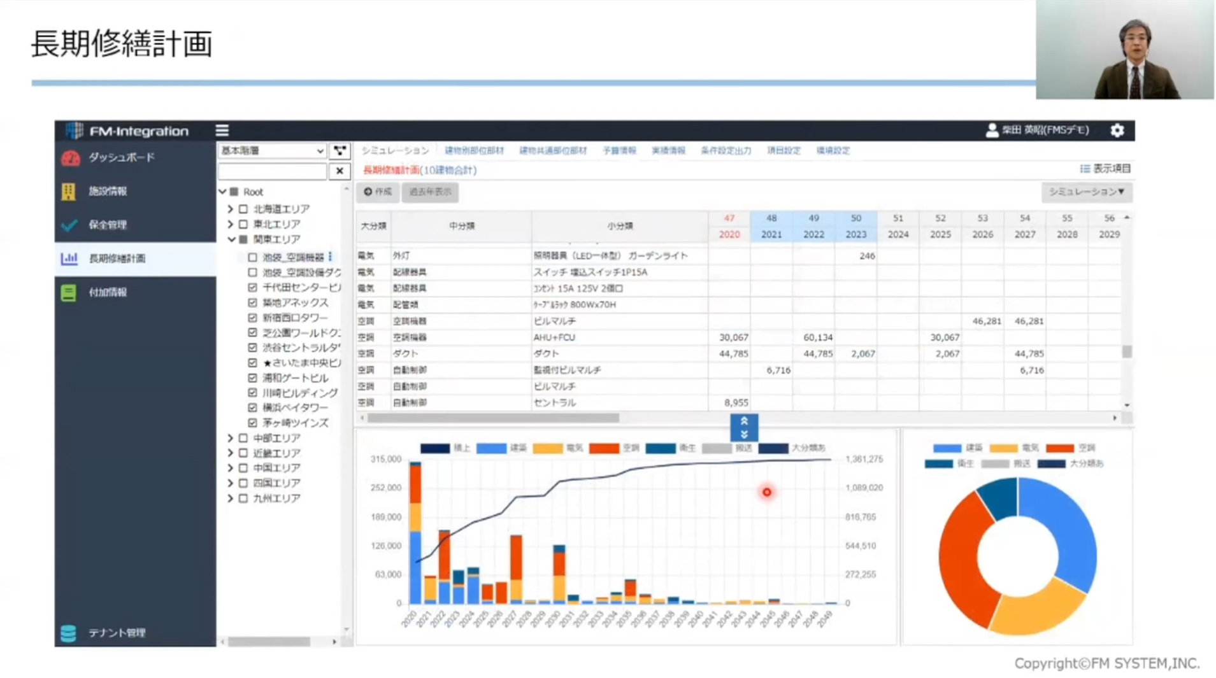Open options dots beside 池袋_空調機器
This screenshot has width=1216, height=678.
(x=330, y=257)
